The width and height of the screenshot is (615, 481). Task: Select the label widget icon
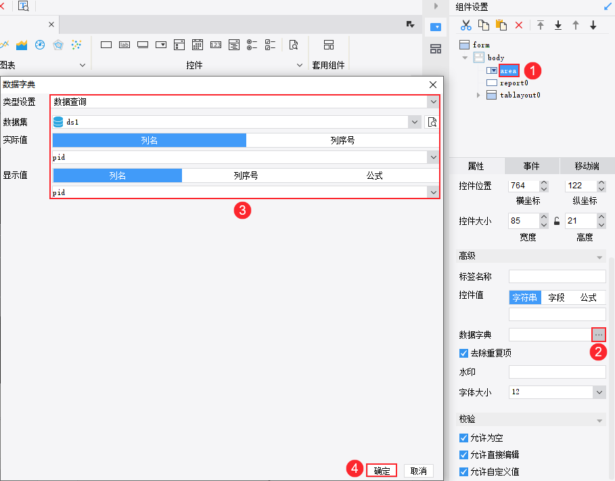pos(124,45)
